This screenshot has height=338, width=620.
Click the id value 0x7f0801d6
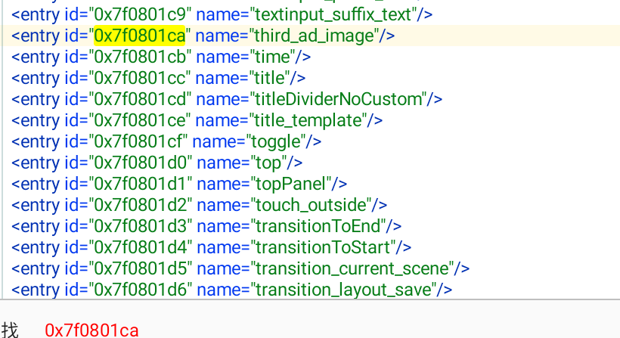click(141, 290)
